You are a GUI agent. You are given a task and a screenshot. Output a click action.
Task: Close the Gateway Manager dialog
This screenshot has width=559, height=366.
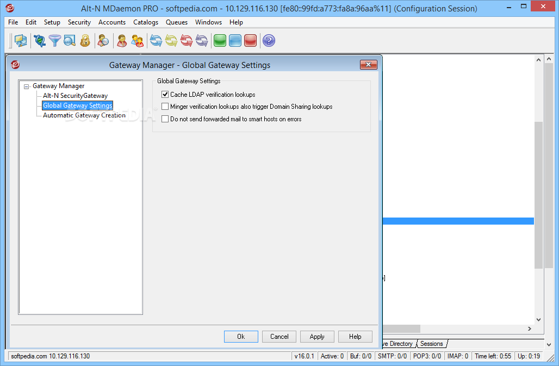368,65
